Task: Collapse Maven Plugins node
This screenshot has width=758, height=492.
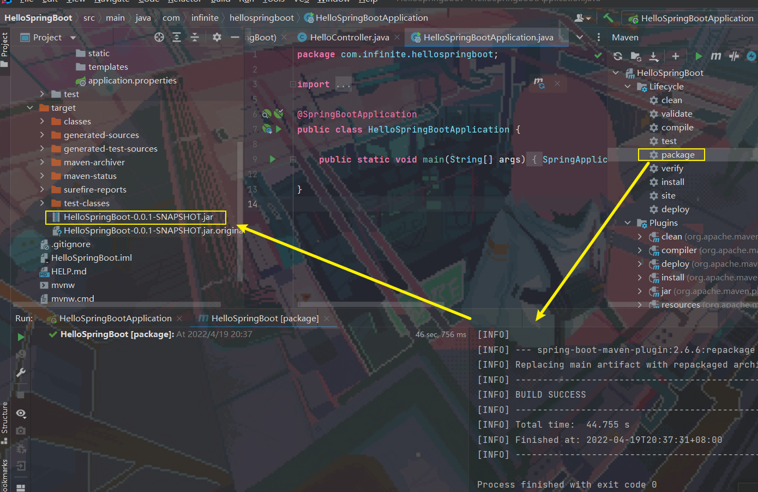Action: coord(628,223)
